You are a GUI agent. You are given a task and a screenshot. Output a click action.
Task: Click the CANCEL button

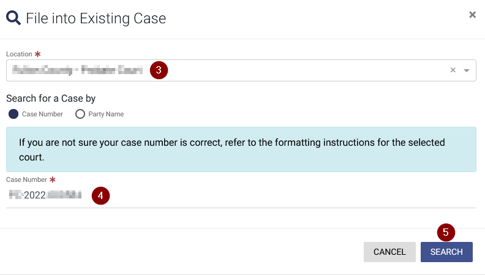coord(389,252)
